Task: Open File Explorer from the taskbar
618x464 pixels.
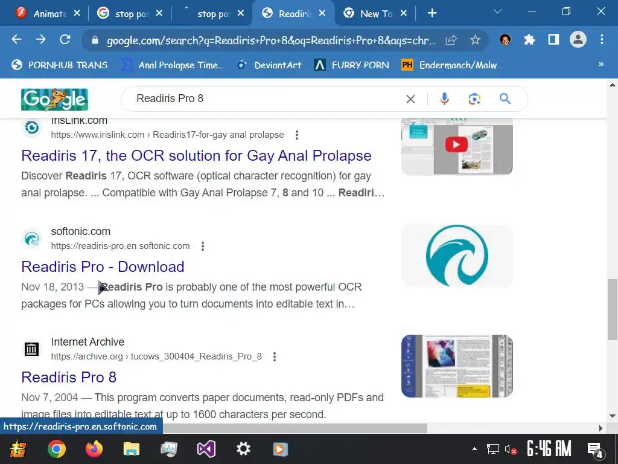Action: 131,449
